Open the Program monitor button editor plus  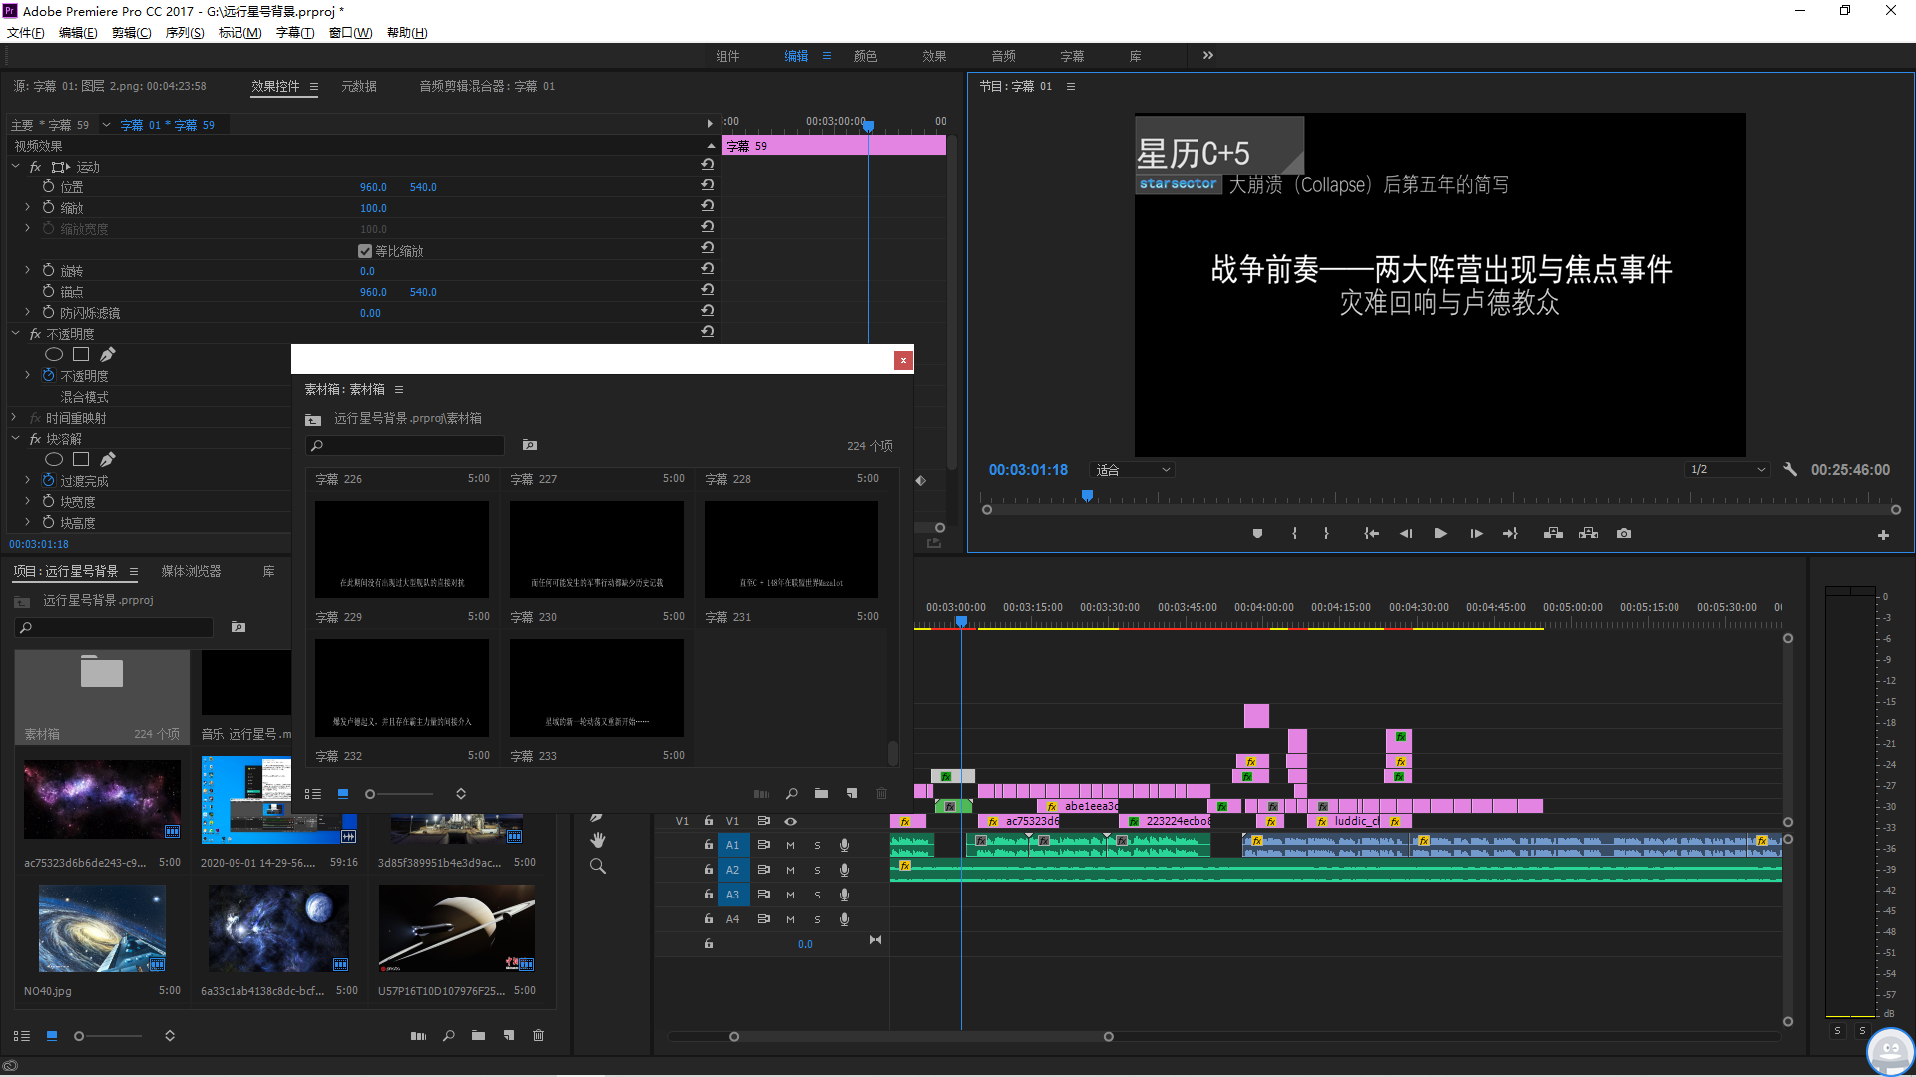[x=1883, y=536]
